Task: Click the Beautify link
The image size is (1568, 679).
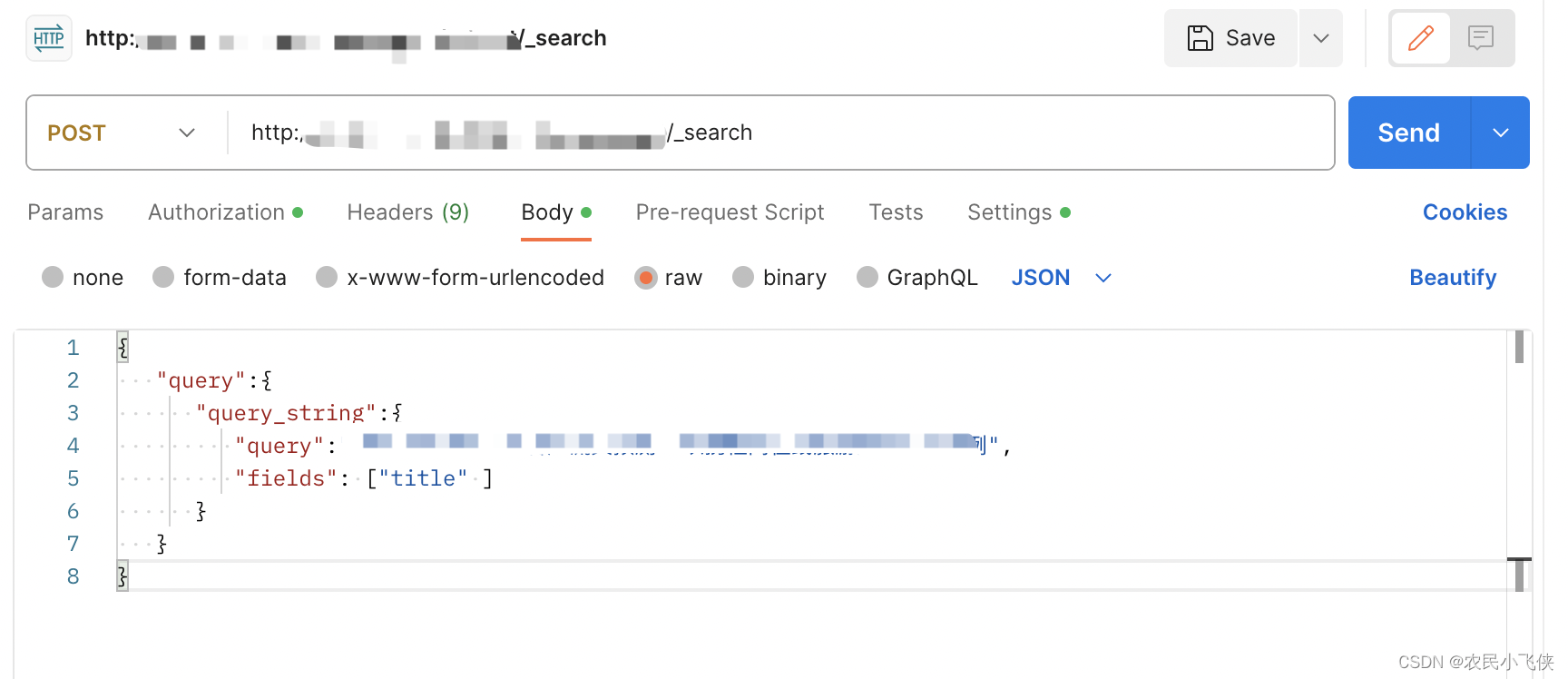Action: click(x=1452, y=277)
